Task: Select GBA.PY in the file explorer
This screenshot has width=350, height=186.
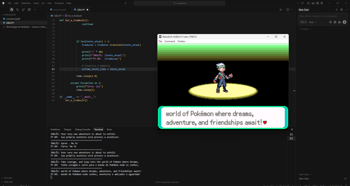Action: pyautogui.click(x=23, y=22)
